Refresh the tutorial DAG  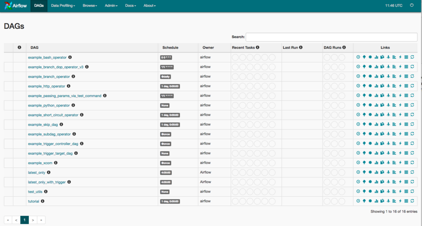(x=412, y=201)
